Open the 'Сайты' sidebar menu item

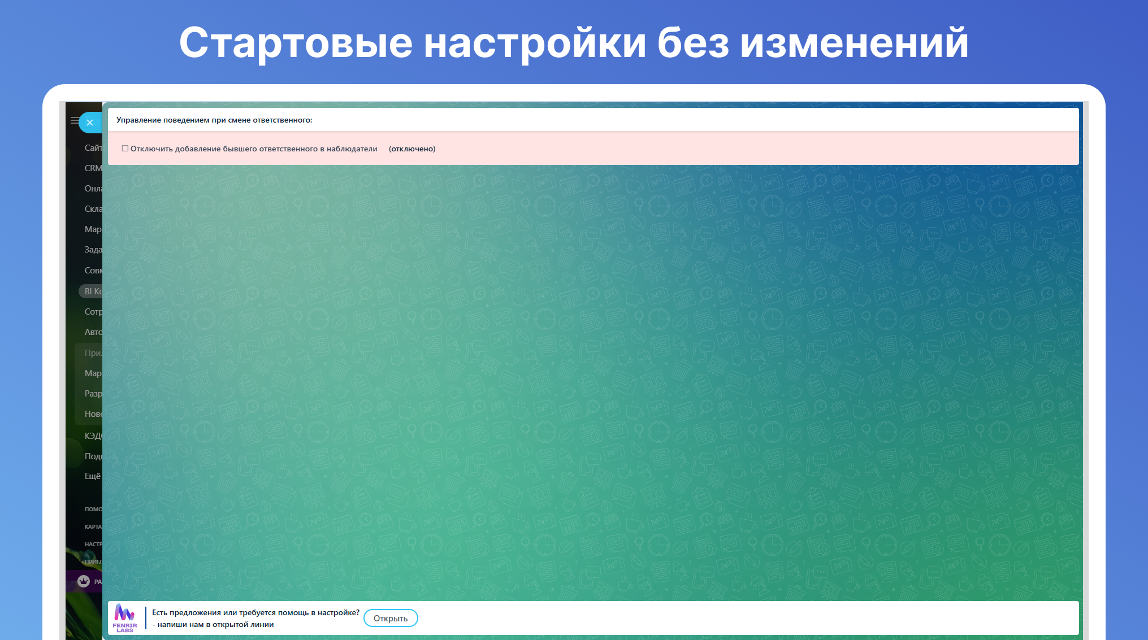93,148
